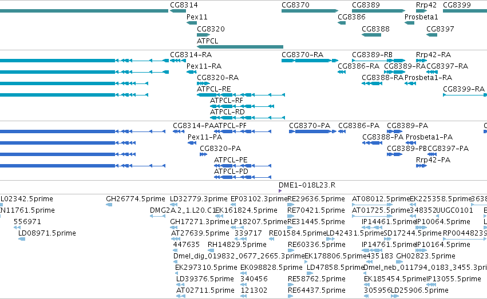Click the ATPCL-PE protein label
The height and width of the screenshot is (299, 487).
click(231, 160)
